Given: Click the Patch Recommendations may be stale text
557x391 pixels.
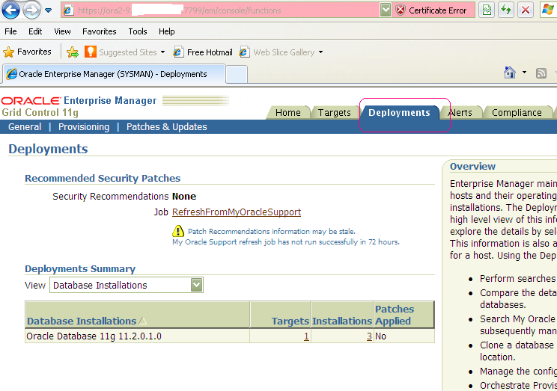Looking at the screenshot, I should pos(272,232).
